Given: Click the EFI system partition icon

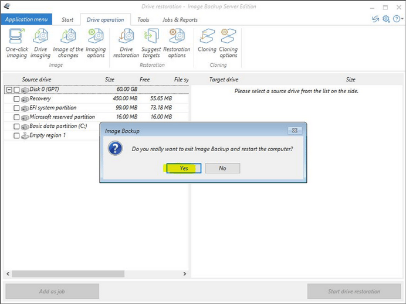Looking at the screenshot, I should click(x=25, y=108).
